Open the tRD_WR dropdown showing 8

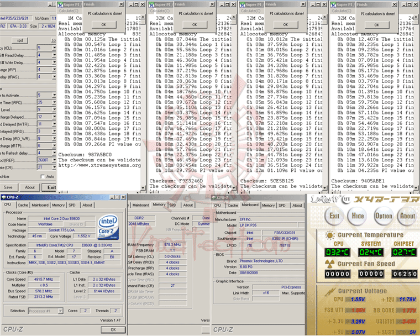tap(54, 139)
